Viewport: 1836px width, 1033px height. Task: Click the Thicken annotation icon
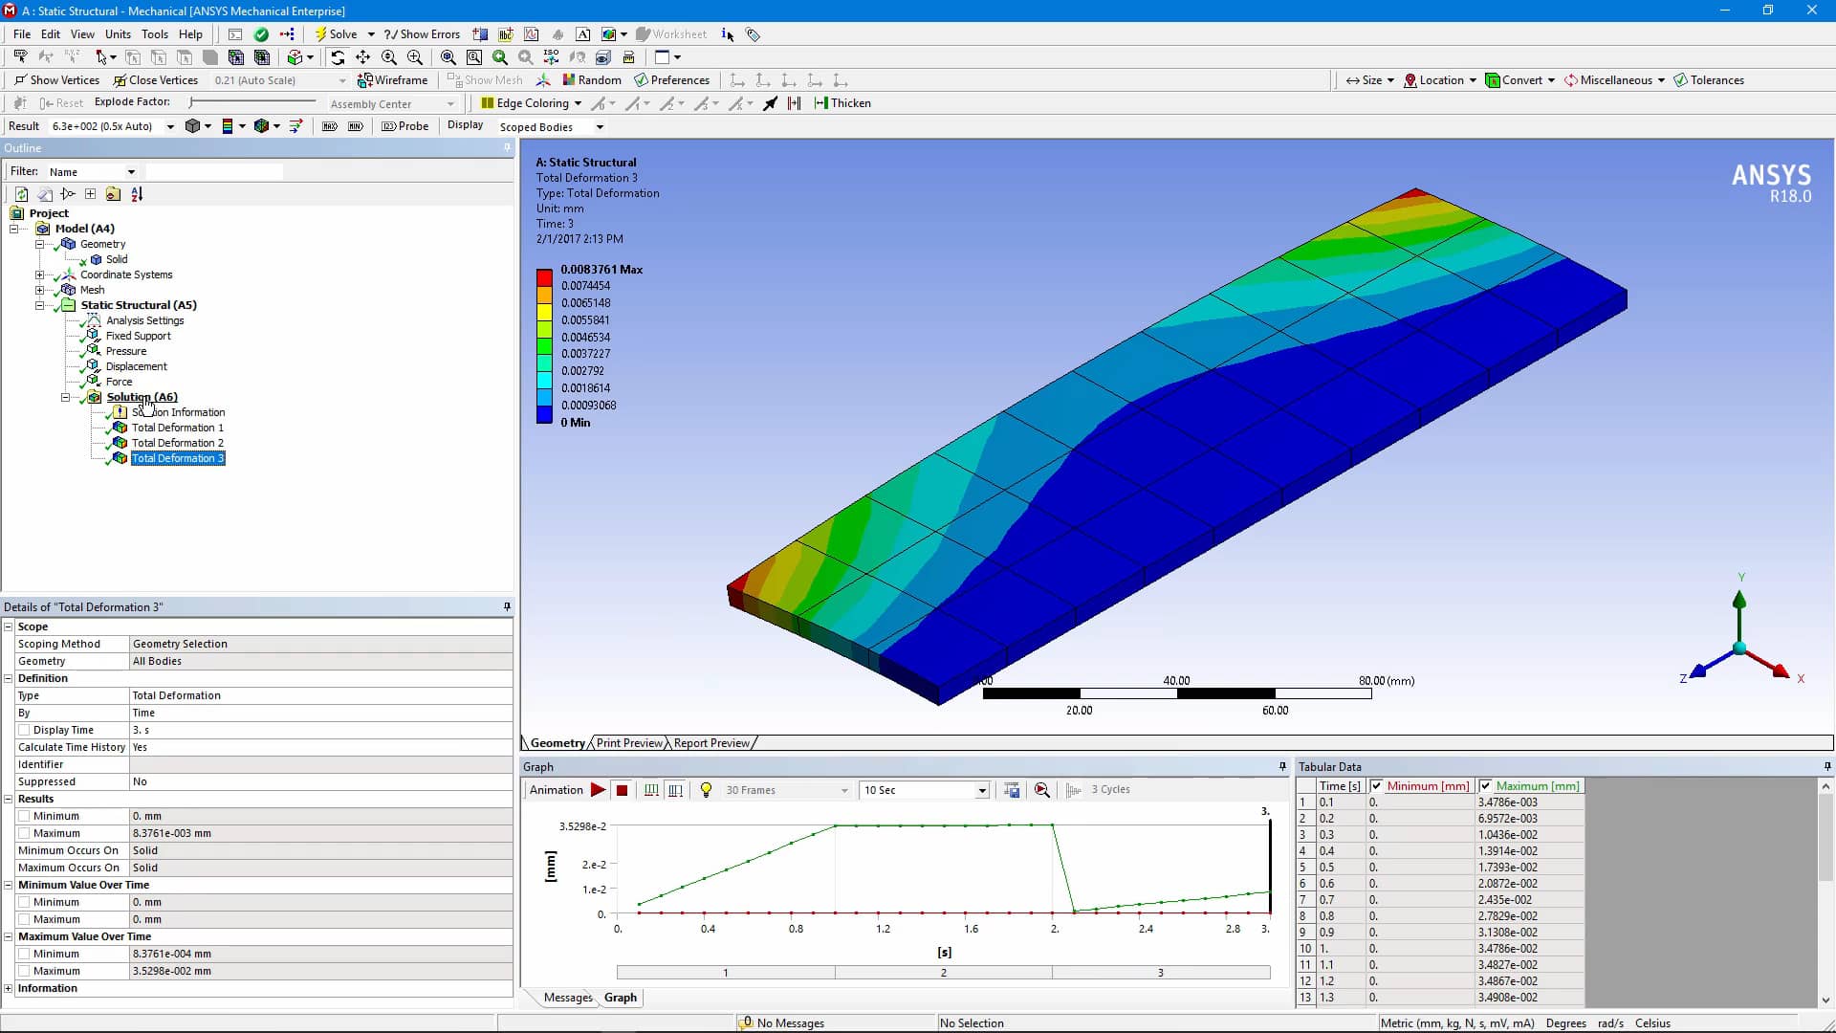(x=842, y=102)
